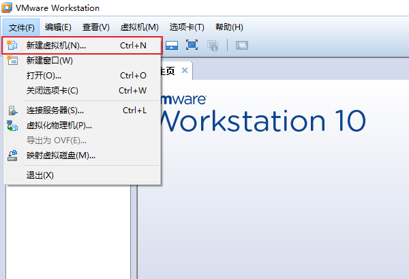
Task: Click the new virtual machine icon
Action: point(12,45)
